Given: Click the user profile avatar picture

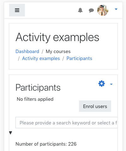Looking at the screenshot, I should [103, 10].
